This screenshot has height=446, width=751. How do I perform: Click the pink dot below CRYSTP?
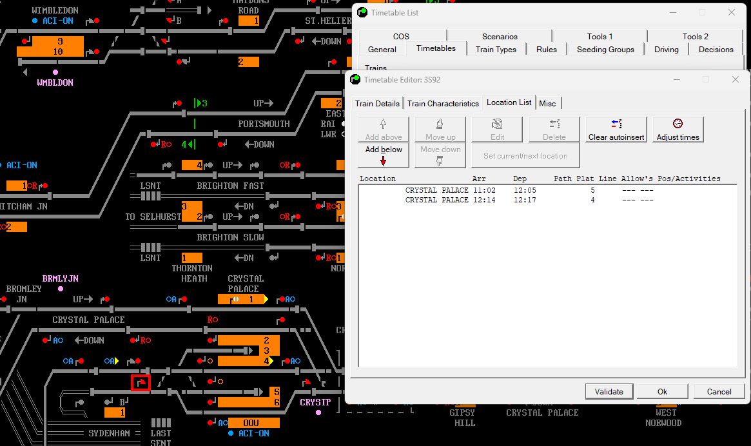[x=318, y=412]
